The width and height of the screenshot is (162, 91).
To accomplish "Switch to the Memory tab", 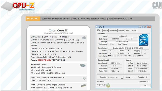I will coord(121,30).
